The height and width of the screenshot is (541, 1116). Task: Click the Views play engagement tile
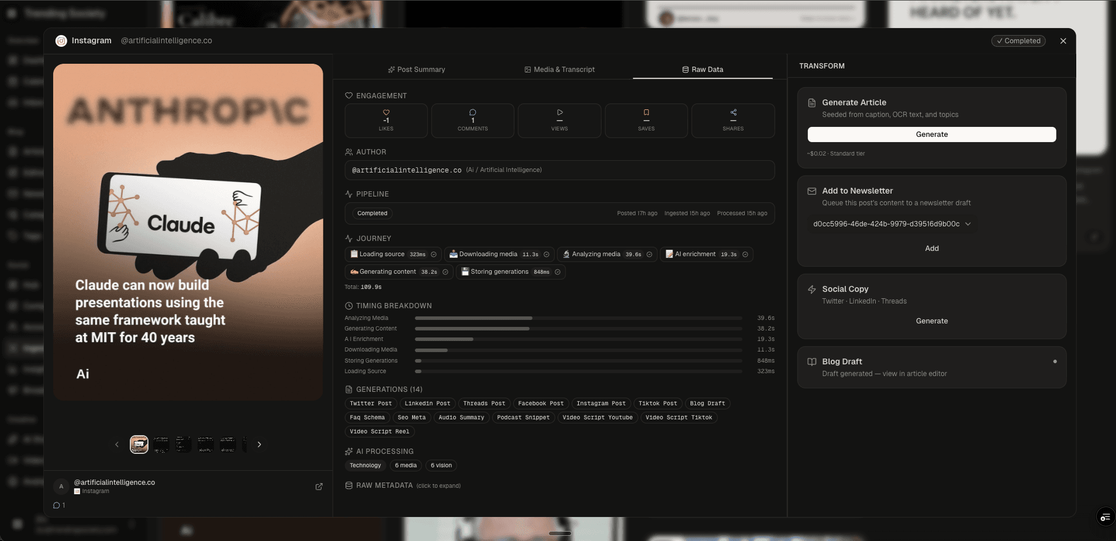pyautogui.click(x=559, y=120)
